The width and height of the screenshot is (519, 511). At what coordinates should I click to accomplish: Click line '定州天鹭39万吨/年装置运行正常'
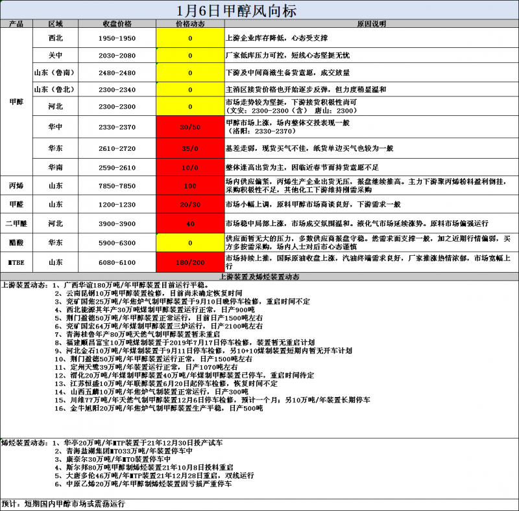pyautogui.click(x=125, y=367)
